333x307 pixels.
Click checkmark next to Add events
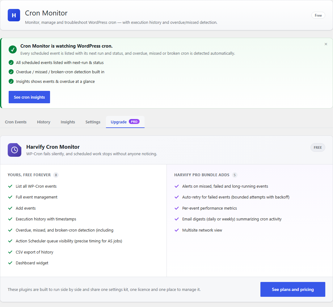(10, 208)
